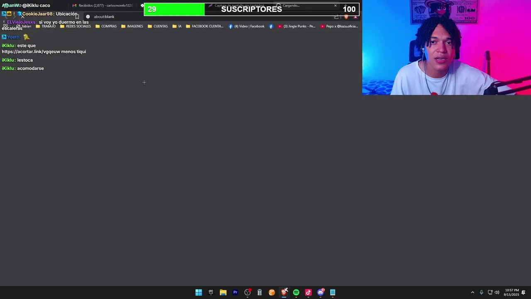Open OBS Studio from the taskbar
Image resolution: width=531 pixels, height=299 pixels.
coord(248,292)
